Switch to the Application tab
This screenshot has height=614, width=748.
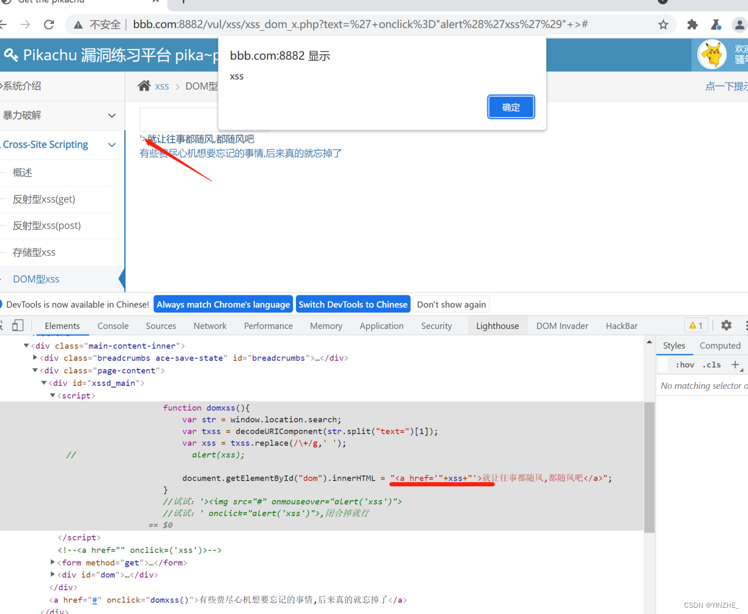click(x=381, y=326)
